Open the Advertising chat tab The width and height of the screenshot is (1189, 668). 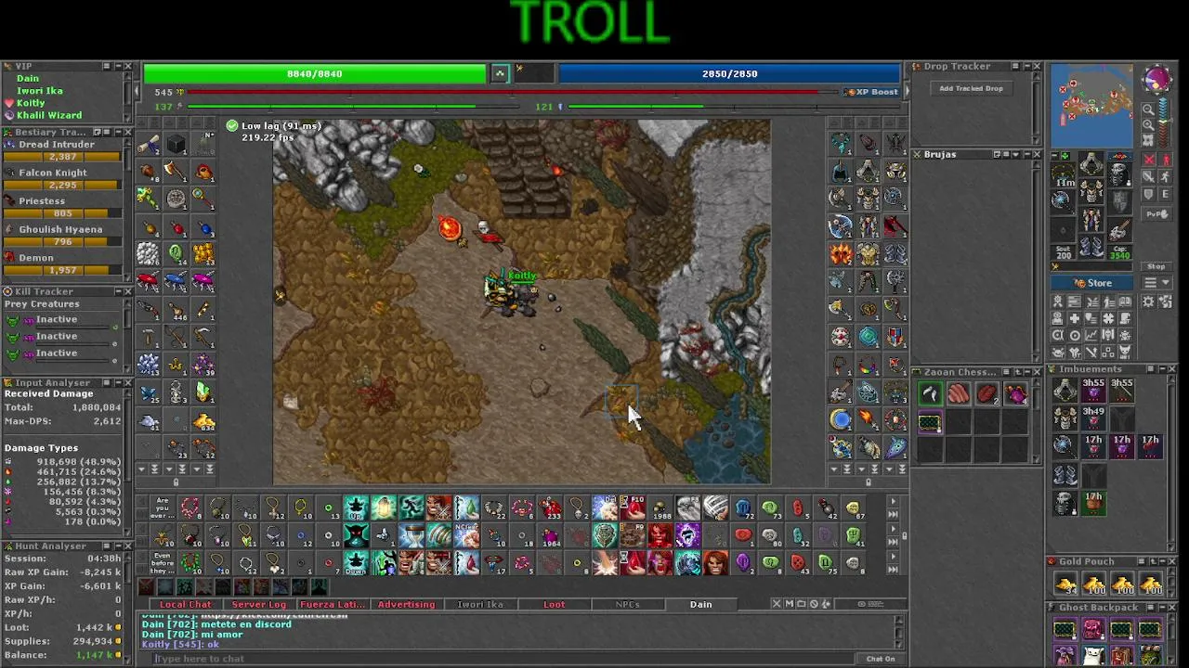click(406, 604)
